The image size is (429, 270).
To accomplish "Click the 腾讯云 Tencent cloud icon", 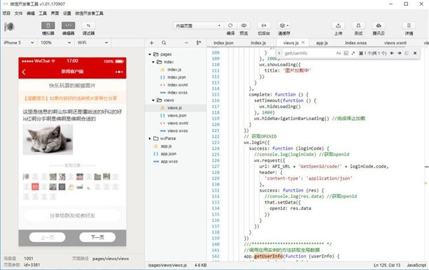I will [378, 26].
